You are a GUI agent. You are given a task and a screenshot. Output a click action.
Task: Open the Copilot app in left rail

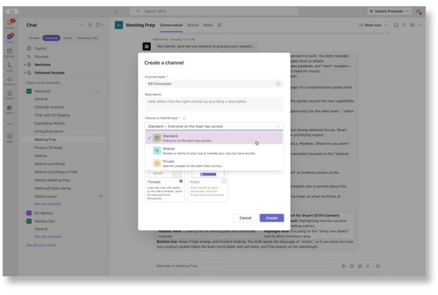(x=10, y=95)
